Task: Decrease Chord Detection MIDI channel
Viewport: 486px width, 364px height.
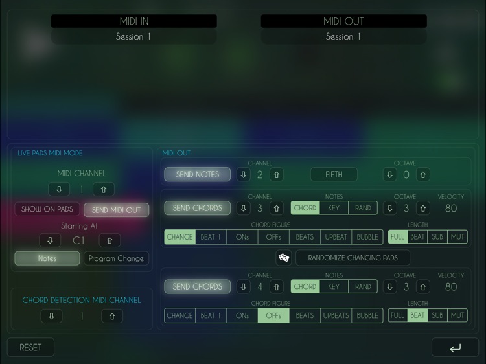Action: pos(51,316)
